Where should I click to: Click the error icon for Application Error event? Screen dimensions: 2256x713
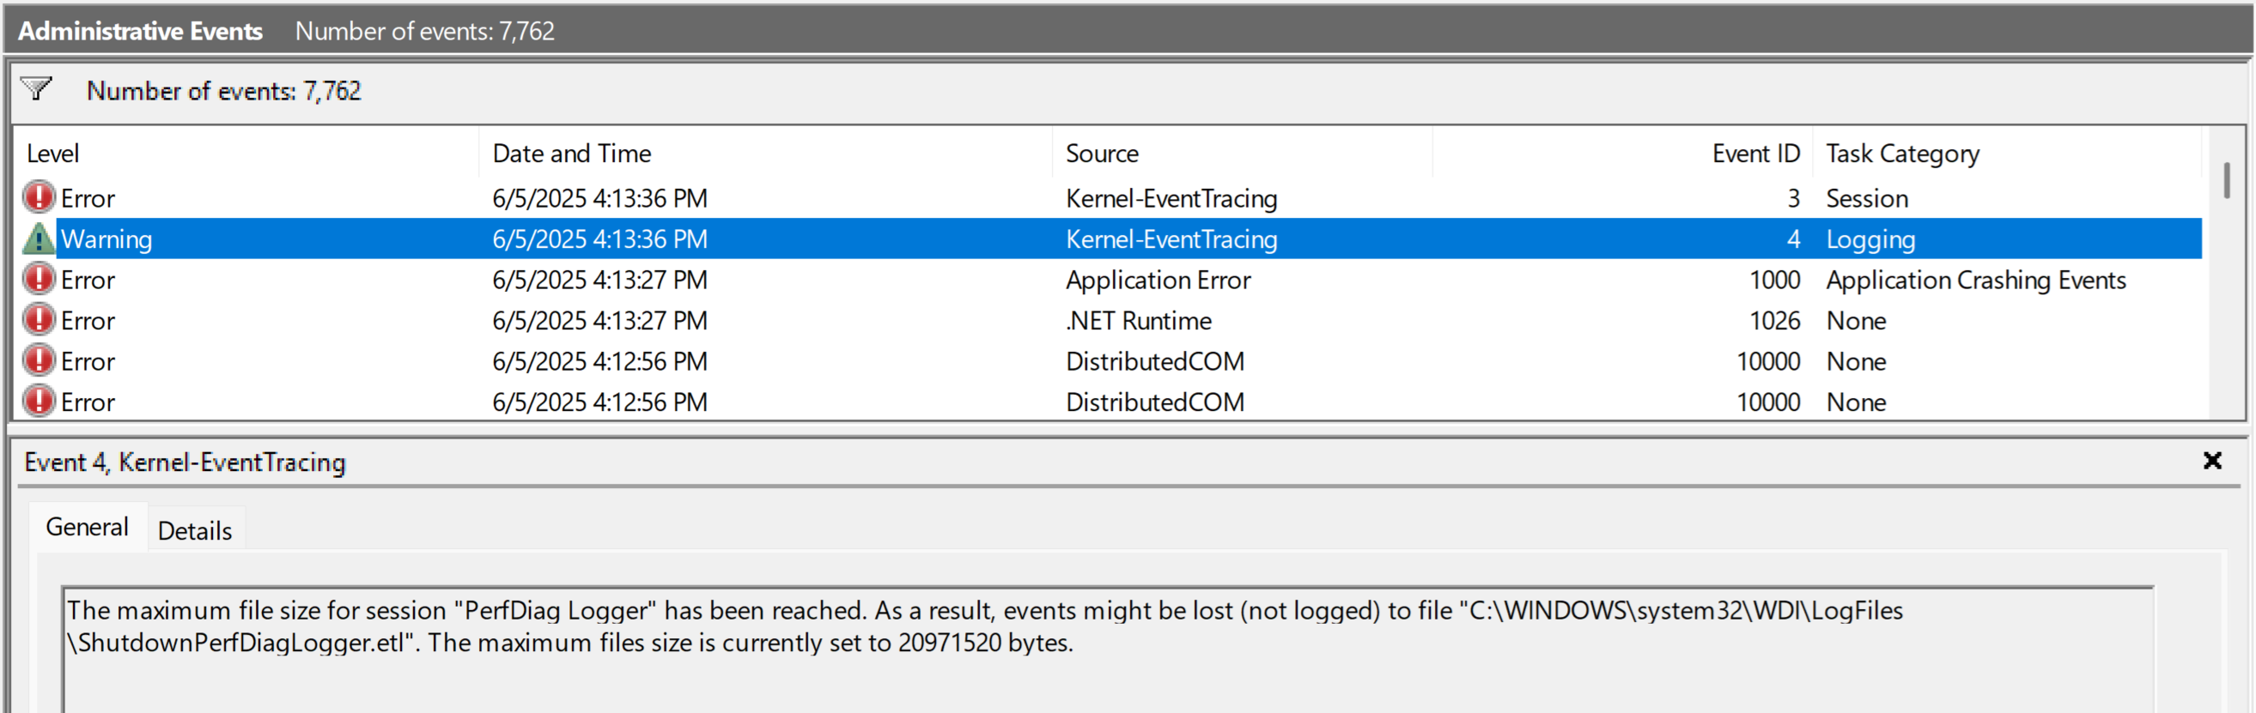(x=39, y=280)
